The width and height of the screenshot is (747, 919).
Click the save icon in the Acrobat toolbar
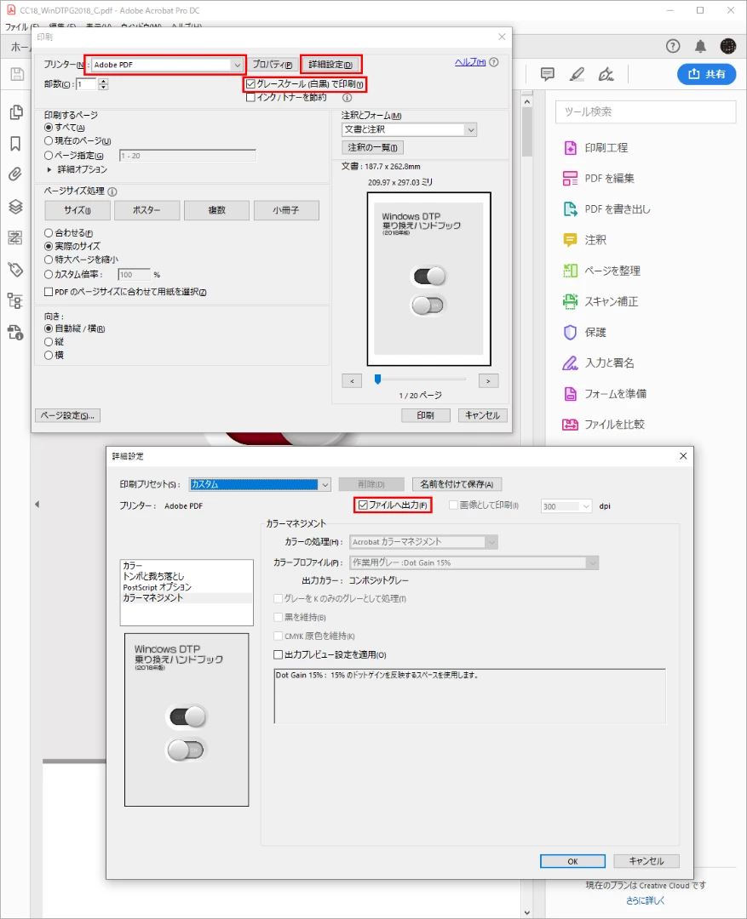point(17,74)
